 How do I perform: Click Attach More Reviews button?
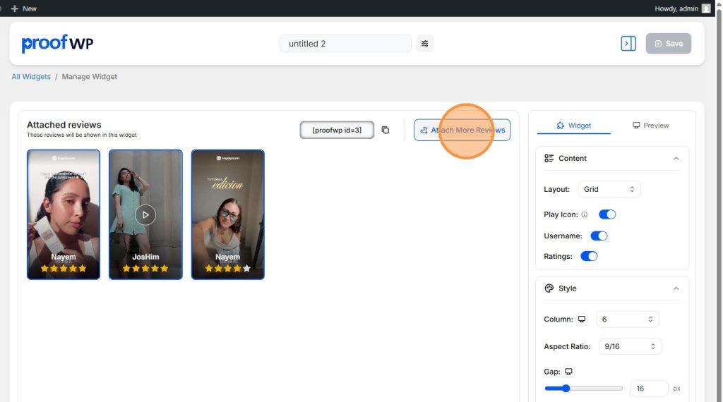(462, 130)
